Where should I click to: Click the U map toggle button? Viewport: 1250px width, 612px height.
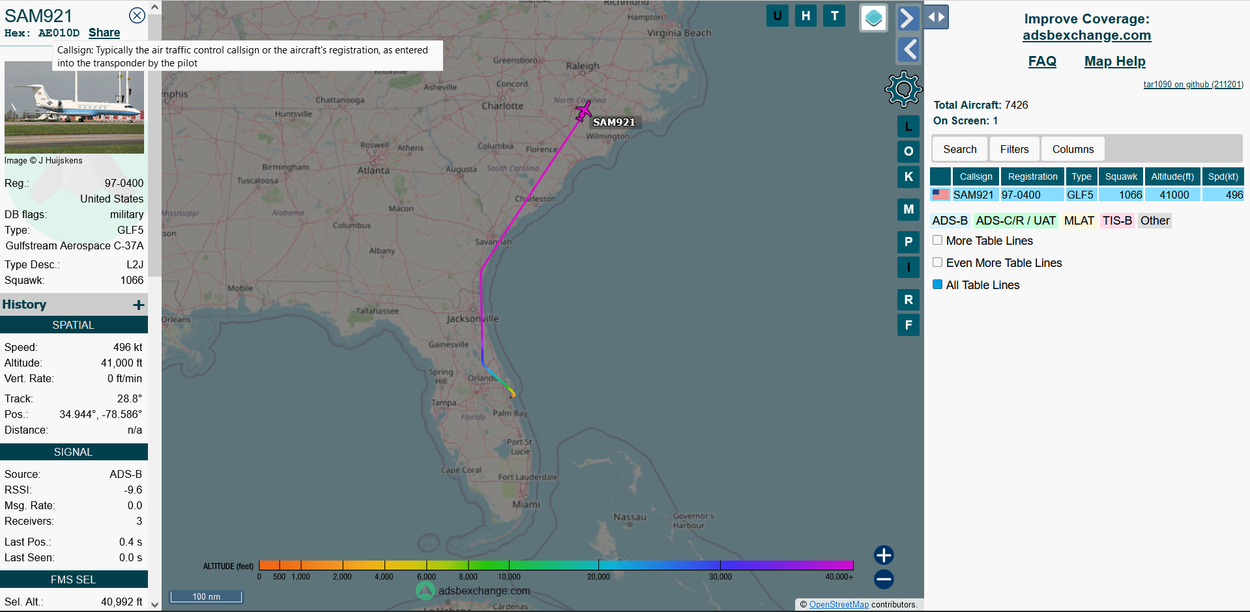click(x=778, y=16)
